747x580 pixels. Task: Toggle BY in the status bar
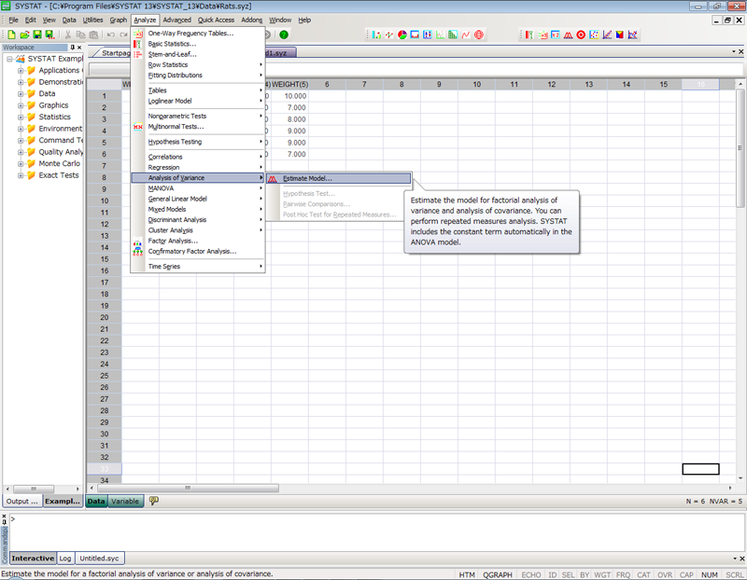click(x=585, y=574)
